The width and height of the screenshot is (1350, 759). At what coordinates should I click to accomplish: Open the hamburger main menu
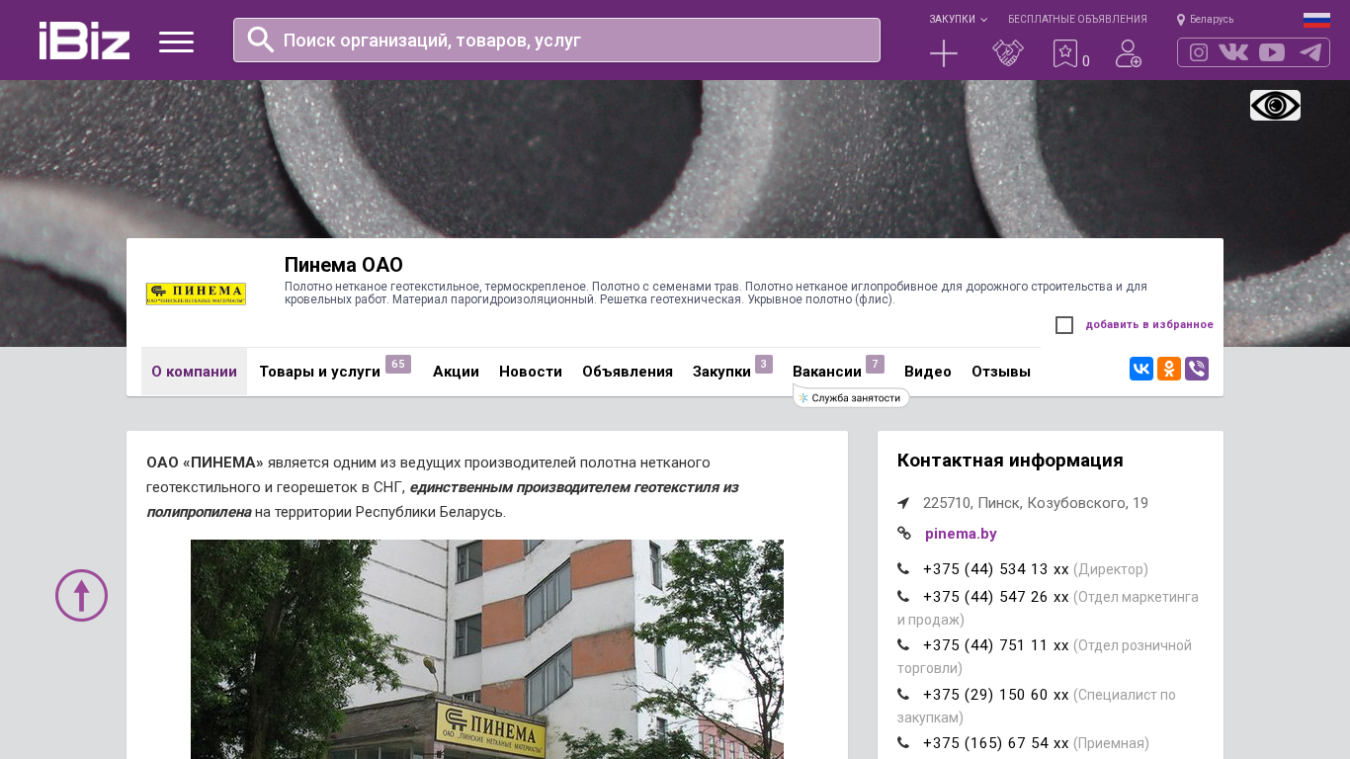[176, 42]
